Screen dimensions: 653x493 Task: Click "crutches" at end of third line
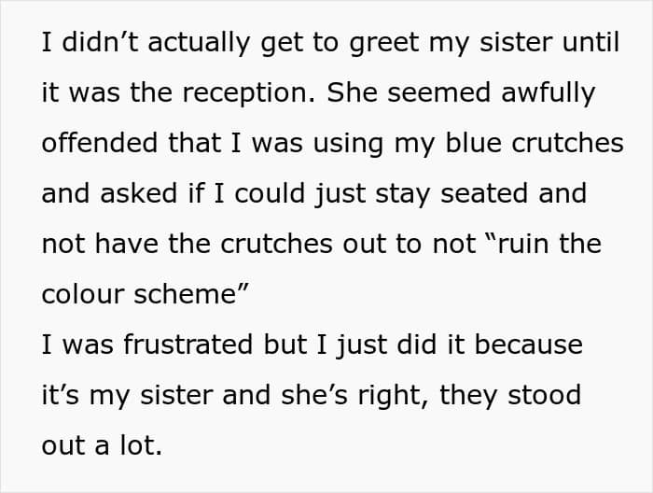click(x=567, y=143)
